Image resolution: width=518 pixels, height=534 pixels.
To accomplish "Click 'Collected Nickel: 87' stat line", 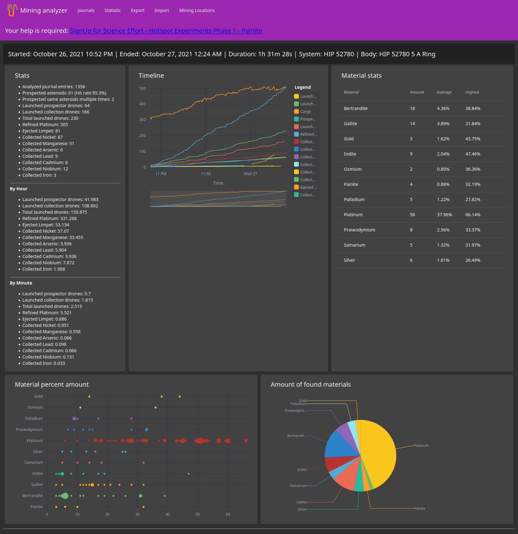I will [43, 137].
